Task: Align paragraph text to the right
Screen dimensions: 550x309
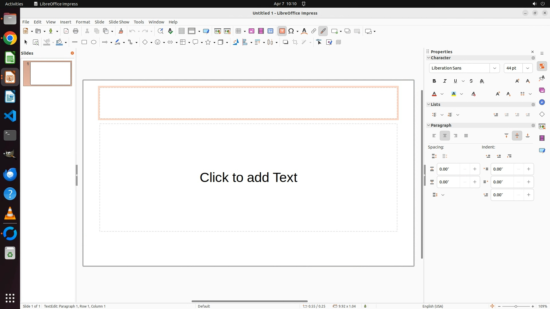Action: tap(455, 136)
